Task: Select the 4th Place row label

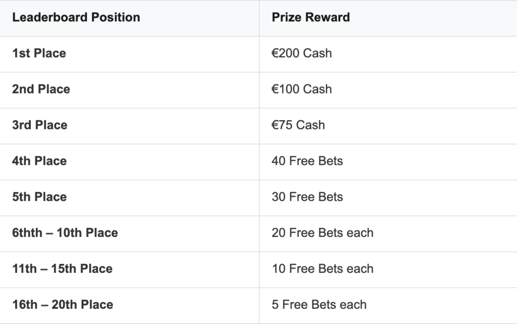Action: tap(39, 161)
